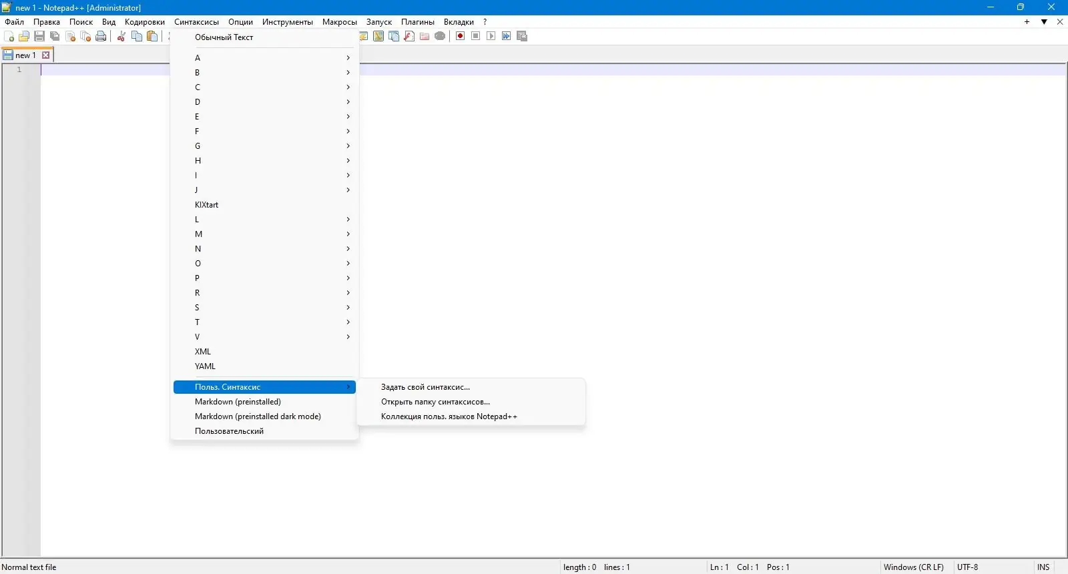The height and width of the screenshot is (574, 1068).
Task: Start macro recording with red dot icon
Action: tap(461, 36)
